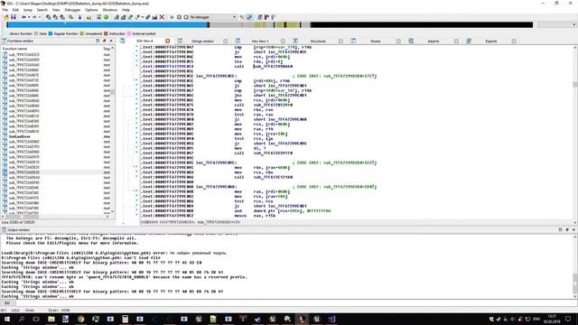Save the database with the floppy icon
The image size is (578, 325).
click(14, 17)
